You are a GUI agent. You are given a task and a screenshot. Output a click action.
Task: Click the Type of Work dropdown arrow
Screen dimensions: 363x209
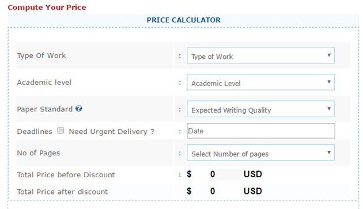click(329, 55)
